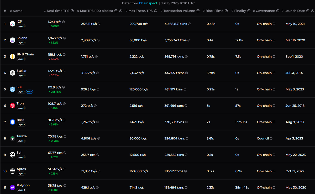Screen dimensions: 315x194
Task: Sort table by Name column
Action: tap(16, 11)
